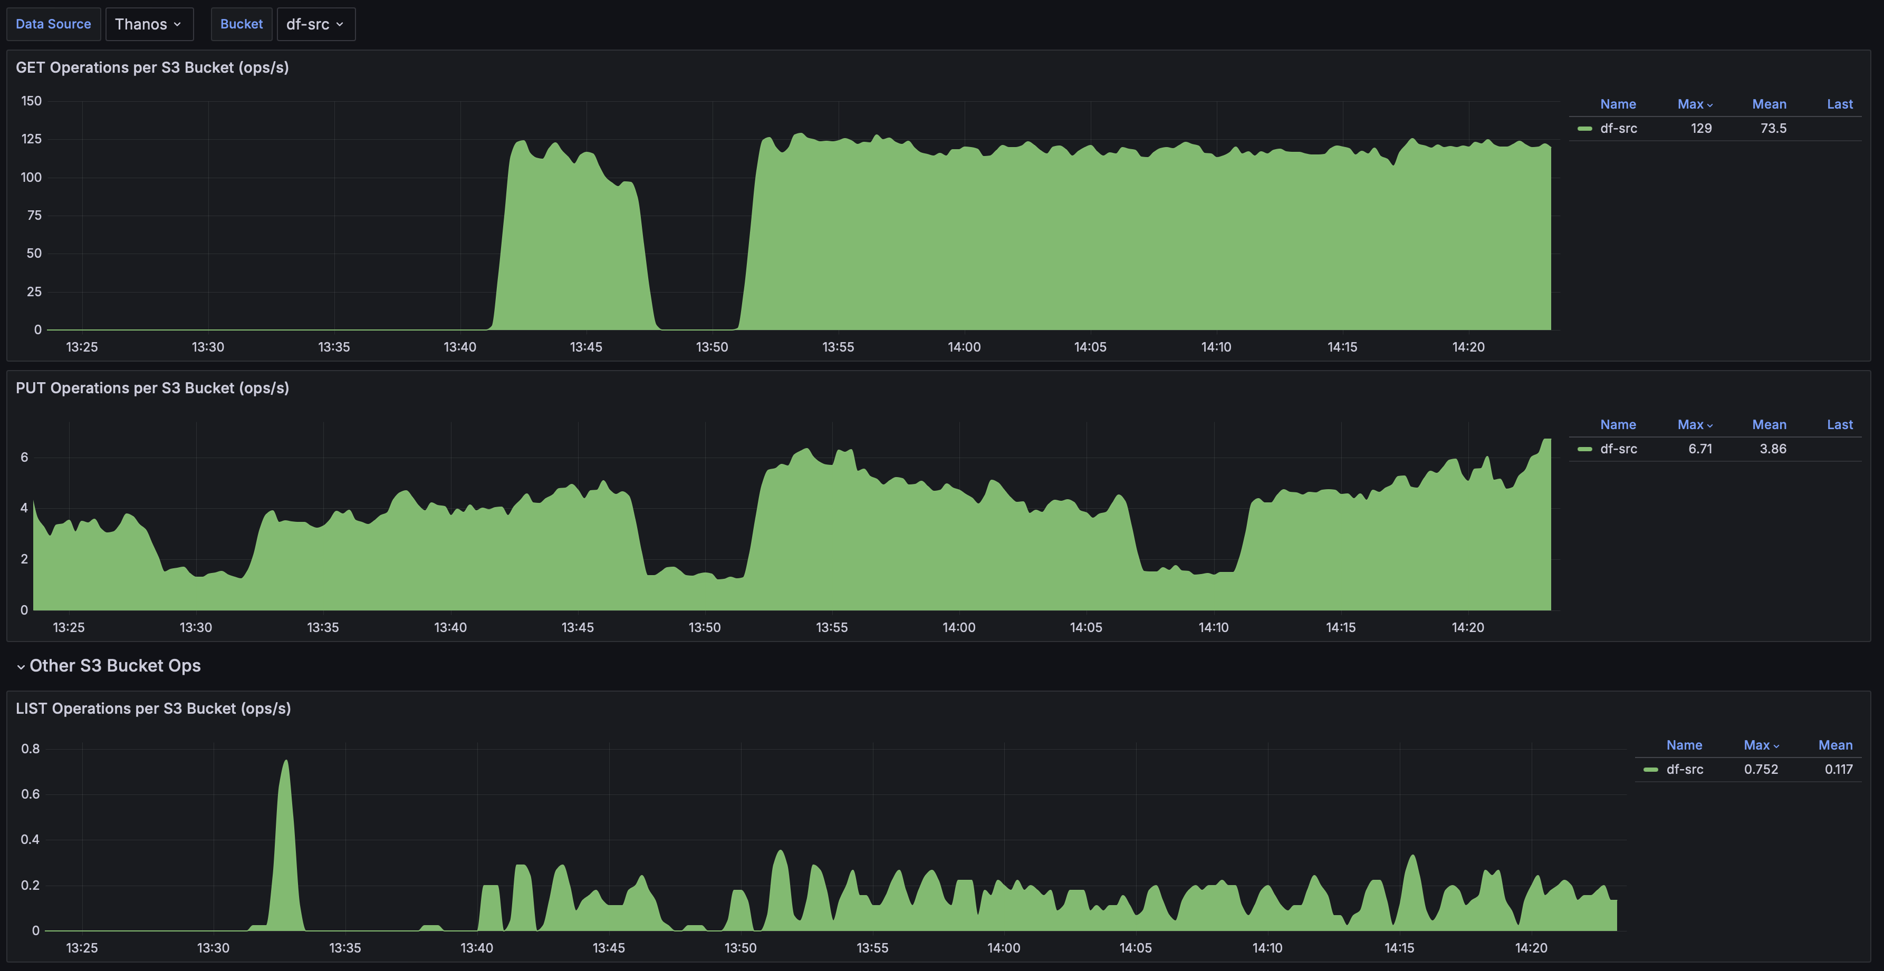Open the Thanos data source dropdown
Image resolution: width=1884 pixels, height=971 pixels.
coord(148,24)
